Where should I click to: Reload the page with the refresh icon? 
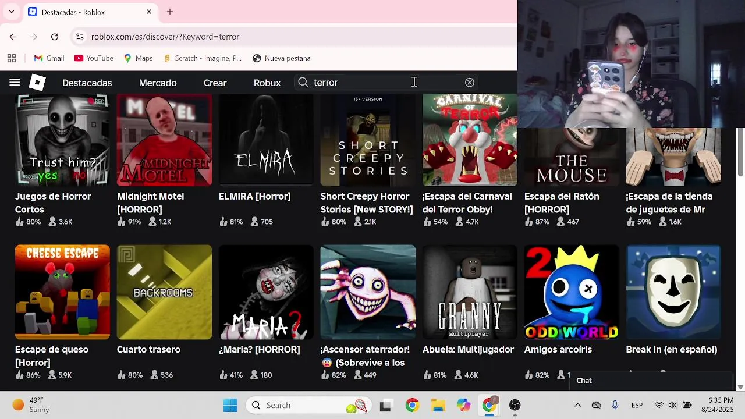[x=55, y=37]
